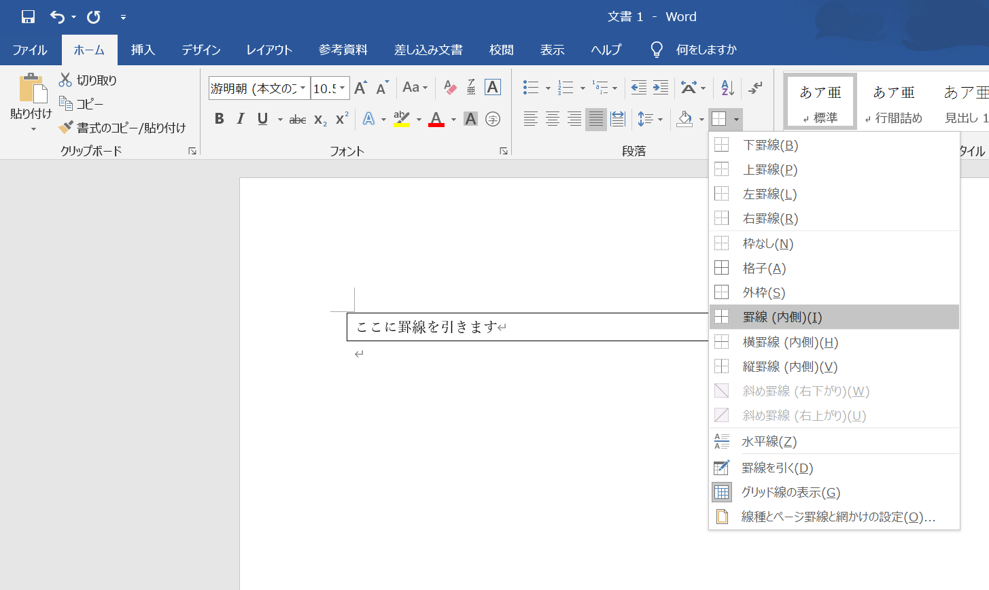Expand the 貼り付け options arrow
The width and height of the screenshot is (989, 590).
(x=33, y=128)
